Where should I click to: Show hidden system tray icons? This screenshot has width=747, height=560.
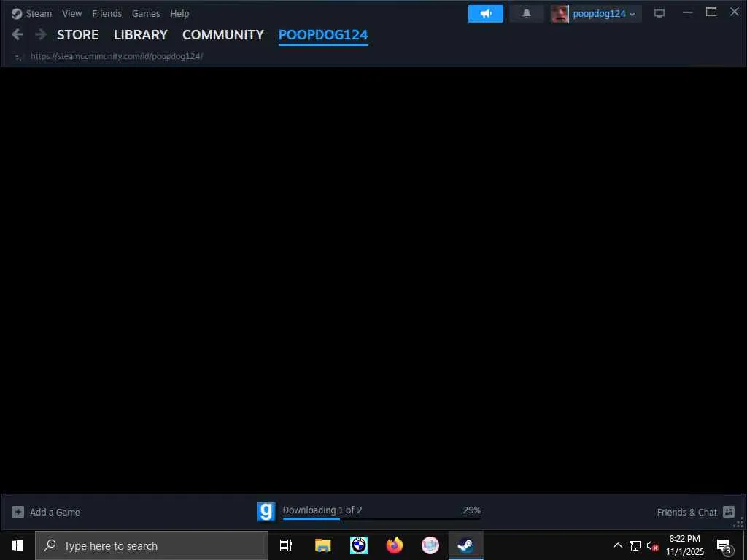coord(618,545)
